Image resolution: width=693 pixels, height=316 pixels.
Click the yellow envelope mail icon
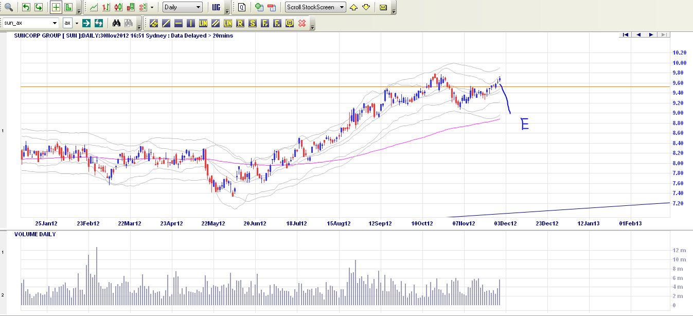[x=383, y=7]
